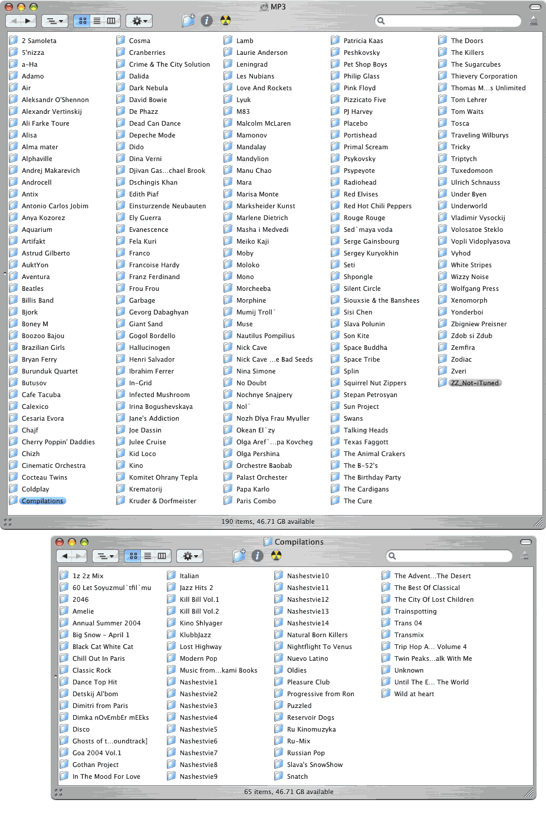Click resize grip of MP3 window
The width and height of the screenshot is (546, 826).
[x=538, y=522]
